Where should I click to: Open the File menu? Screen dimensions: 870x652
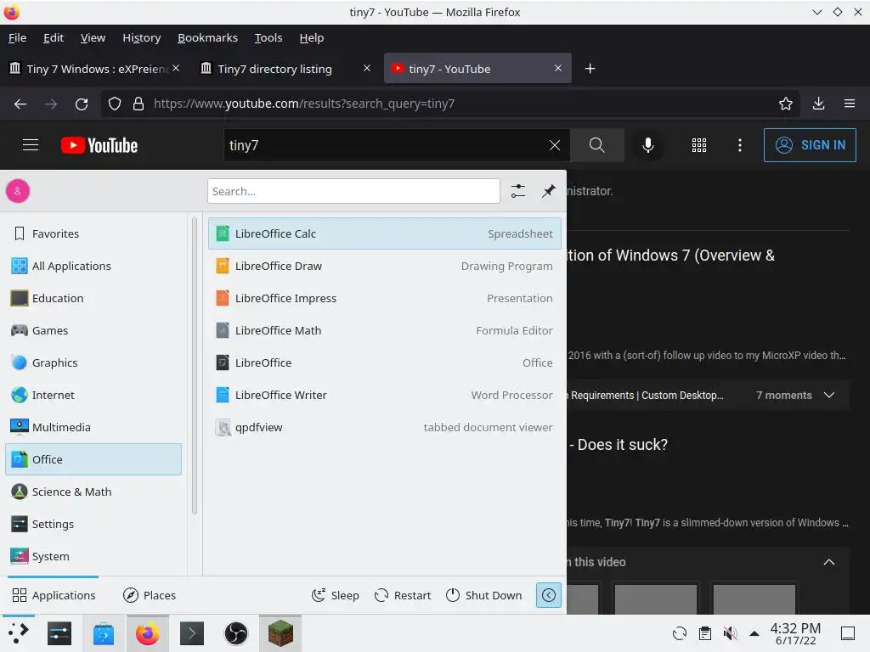17,37
